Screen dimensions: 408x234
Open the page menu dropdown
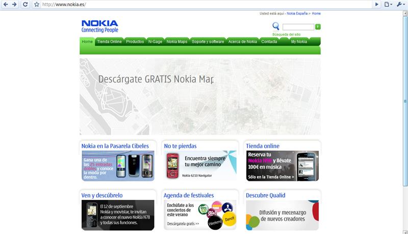pyautogui.click(x=388, y=4)
